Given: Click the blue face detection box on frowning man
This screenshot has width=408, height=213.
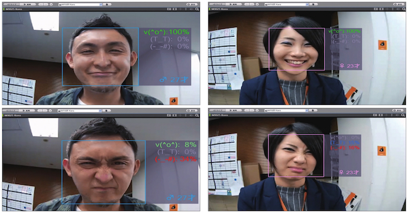Looking at the screenshot, I should (x=103, y=172).
